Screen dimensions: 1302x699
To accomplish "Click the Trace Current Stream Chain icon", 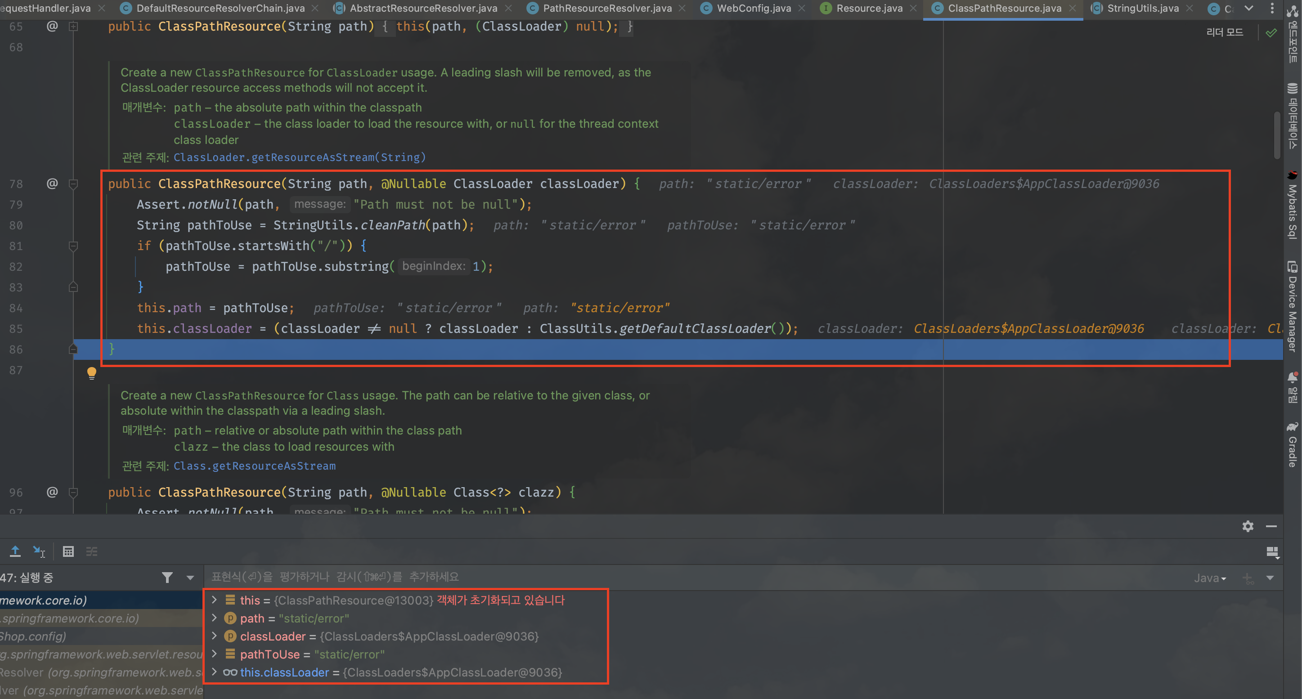I will pos(91,551).
